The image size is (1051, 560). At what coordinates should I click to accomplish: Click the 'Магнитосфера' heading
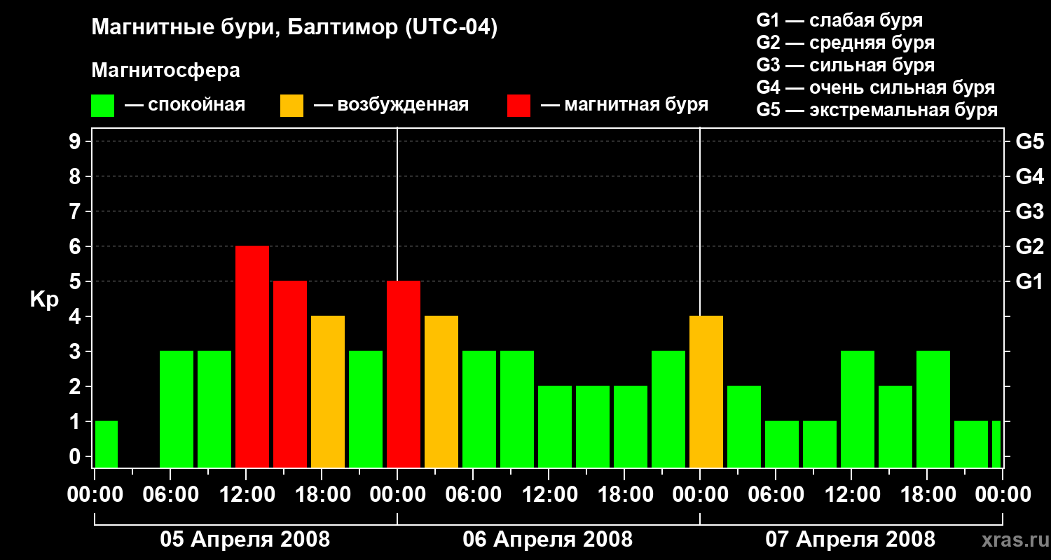click(x=166, y=71)
